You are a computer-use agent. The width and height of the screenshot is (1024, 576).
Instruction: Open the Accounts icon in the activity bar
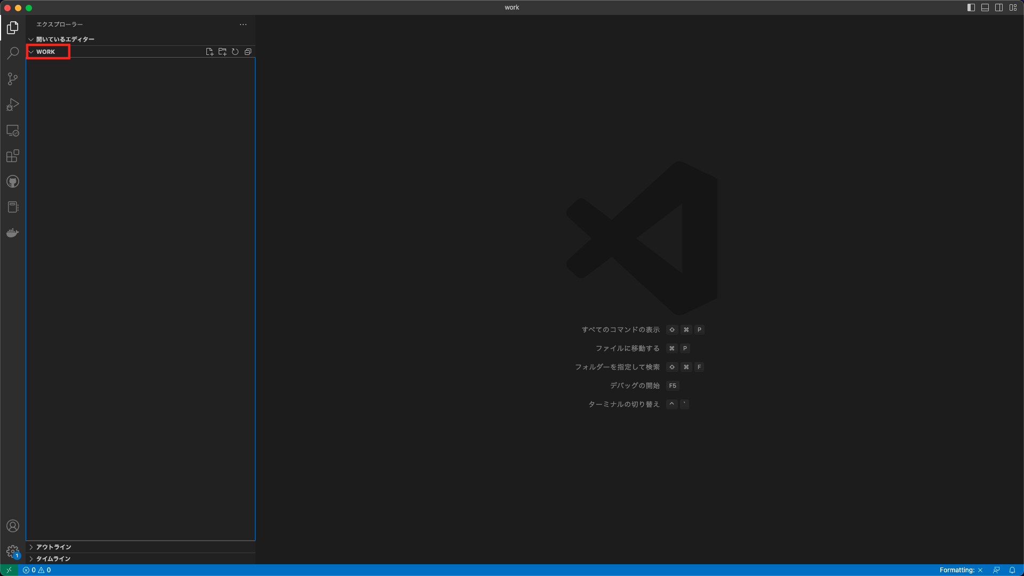click(x=12, y=526)
